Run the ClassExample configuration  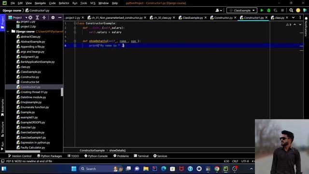point(262,11)
